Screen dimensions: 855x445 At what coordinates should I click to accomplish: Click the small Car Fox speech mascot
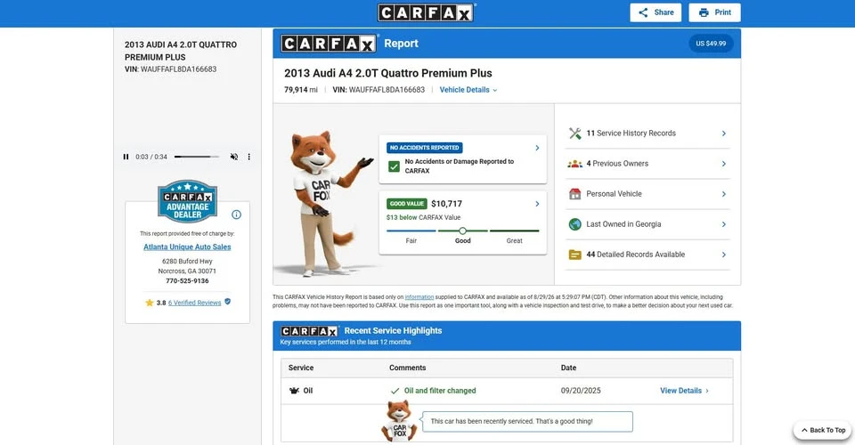click(x=399, y=421)
